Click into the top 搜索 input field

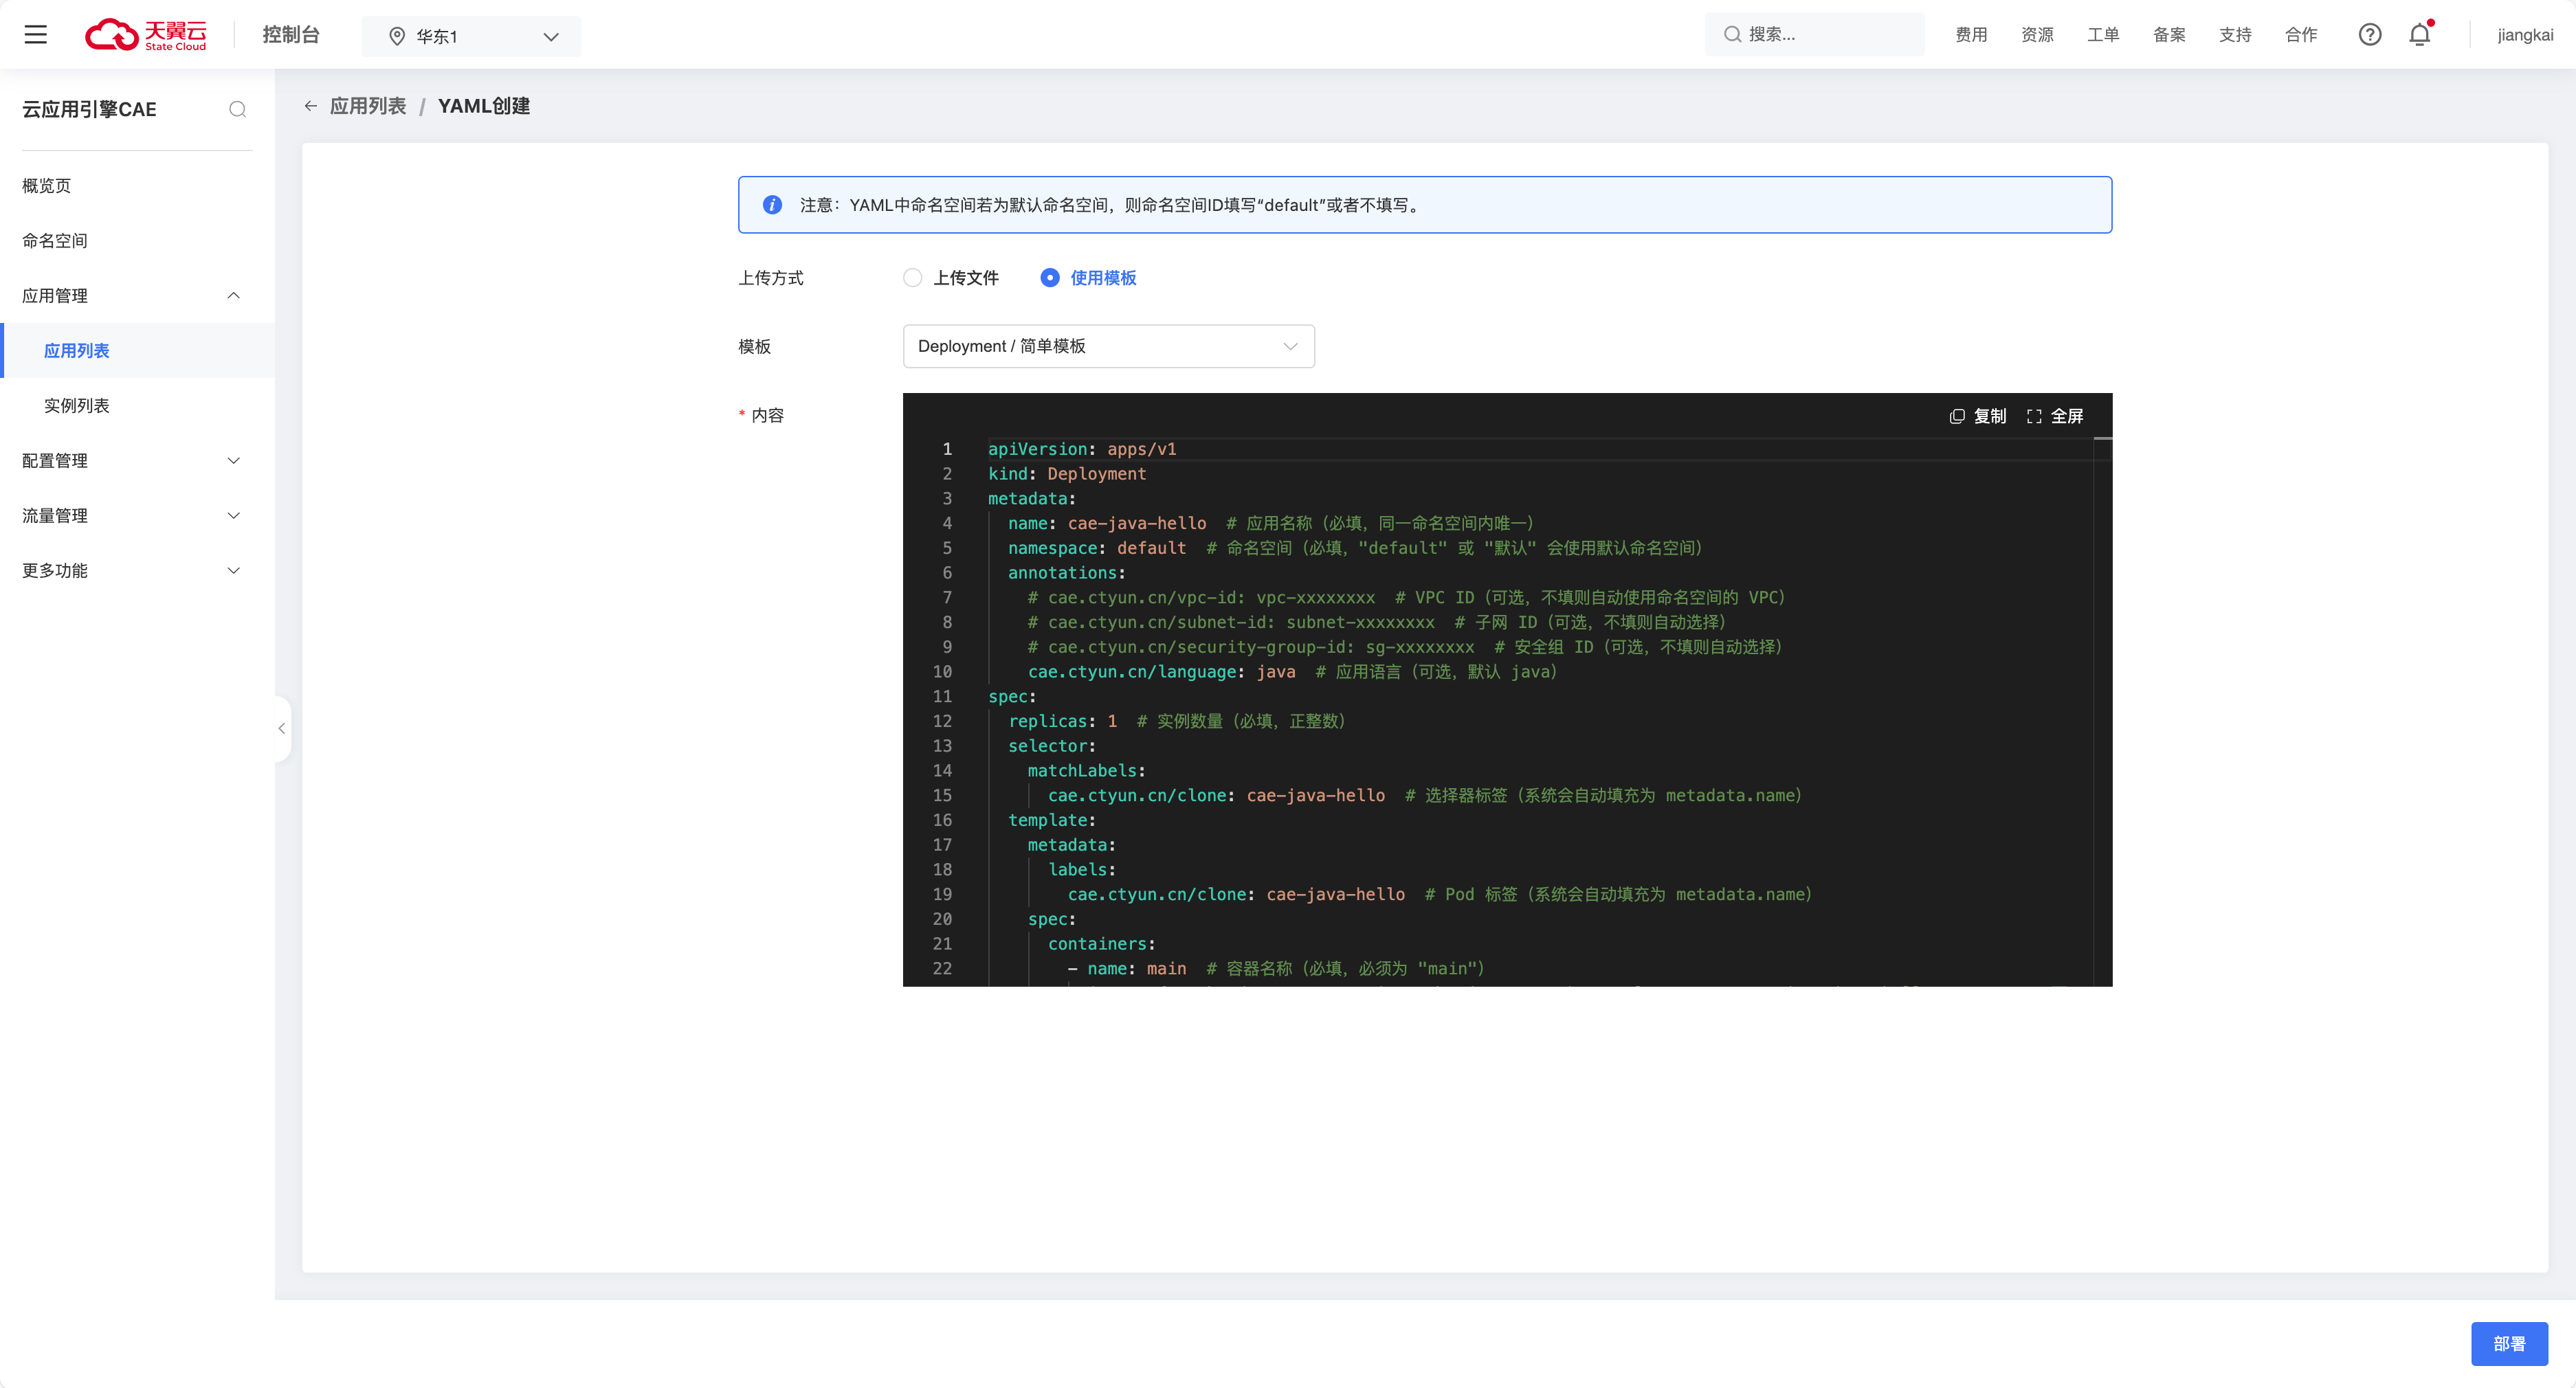(x=1825, y=35)
